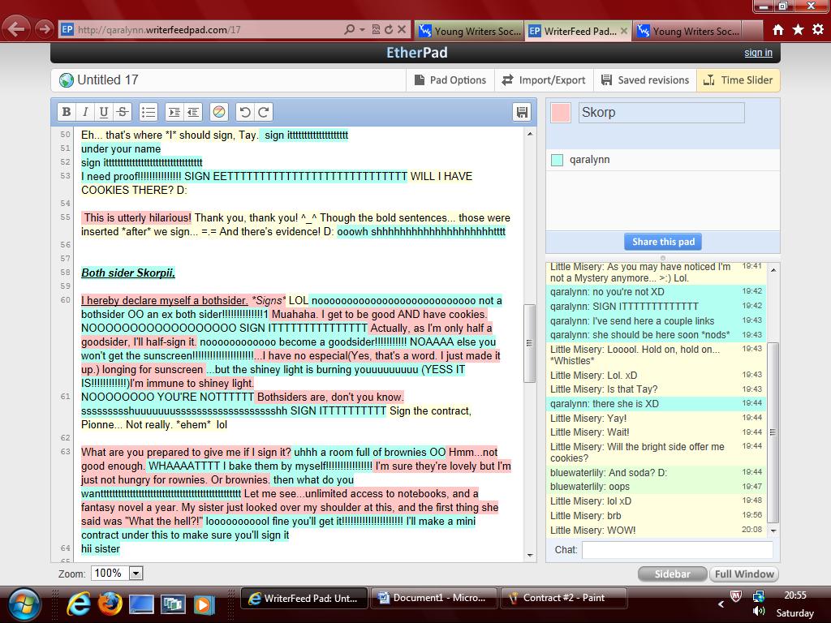
Task: Toggle bold formatting in editor toolbar
Action: pos(67,112)
